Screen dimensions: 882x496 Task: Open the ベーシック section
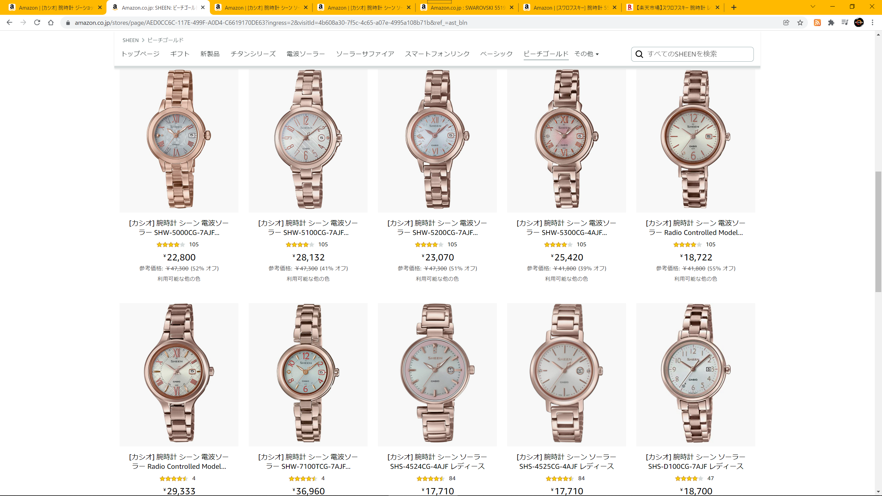point(496,54)
